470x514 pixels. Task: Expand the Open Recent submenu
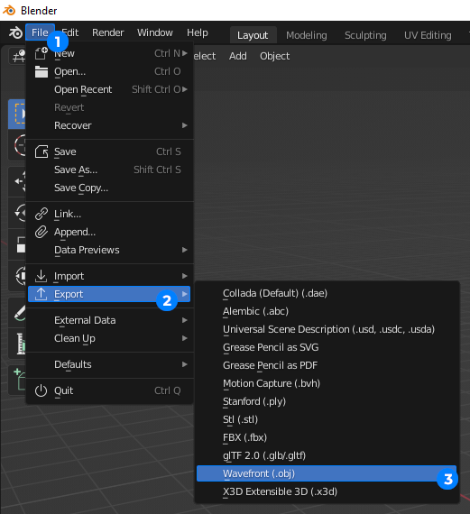[109, 89]
